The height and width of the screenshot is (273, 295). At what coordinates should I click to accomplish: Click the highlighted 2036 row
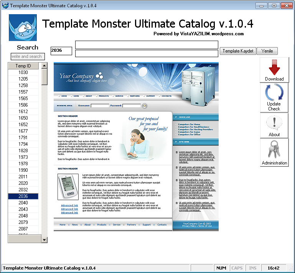pos(23,196)
